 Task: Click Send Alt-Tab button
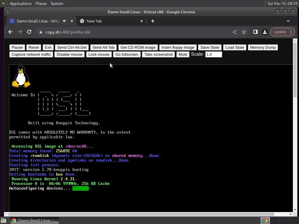(104, 48)
